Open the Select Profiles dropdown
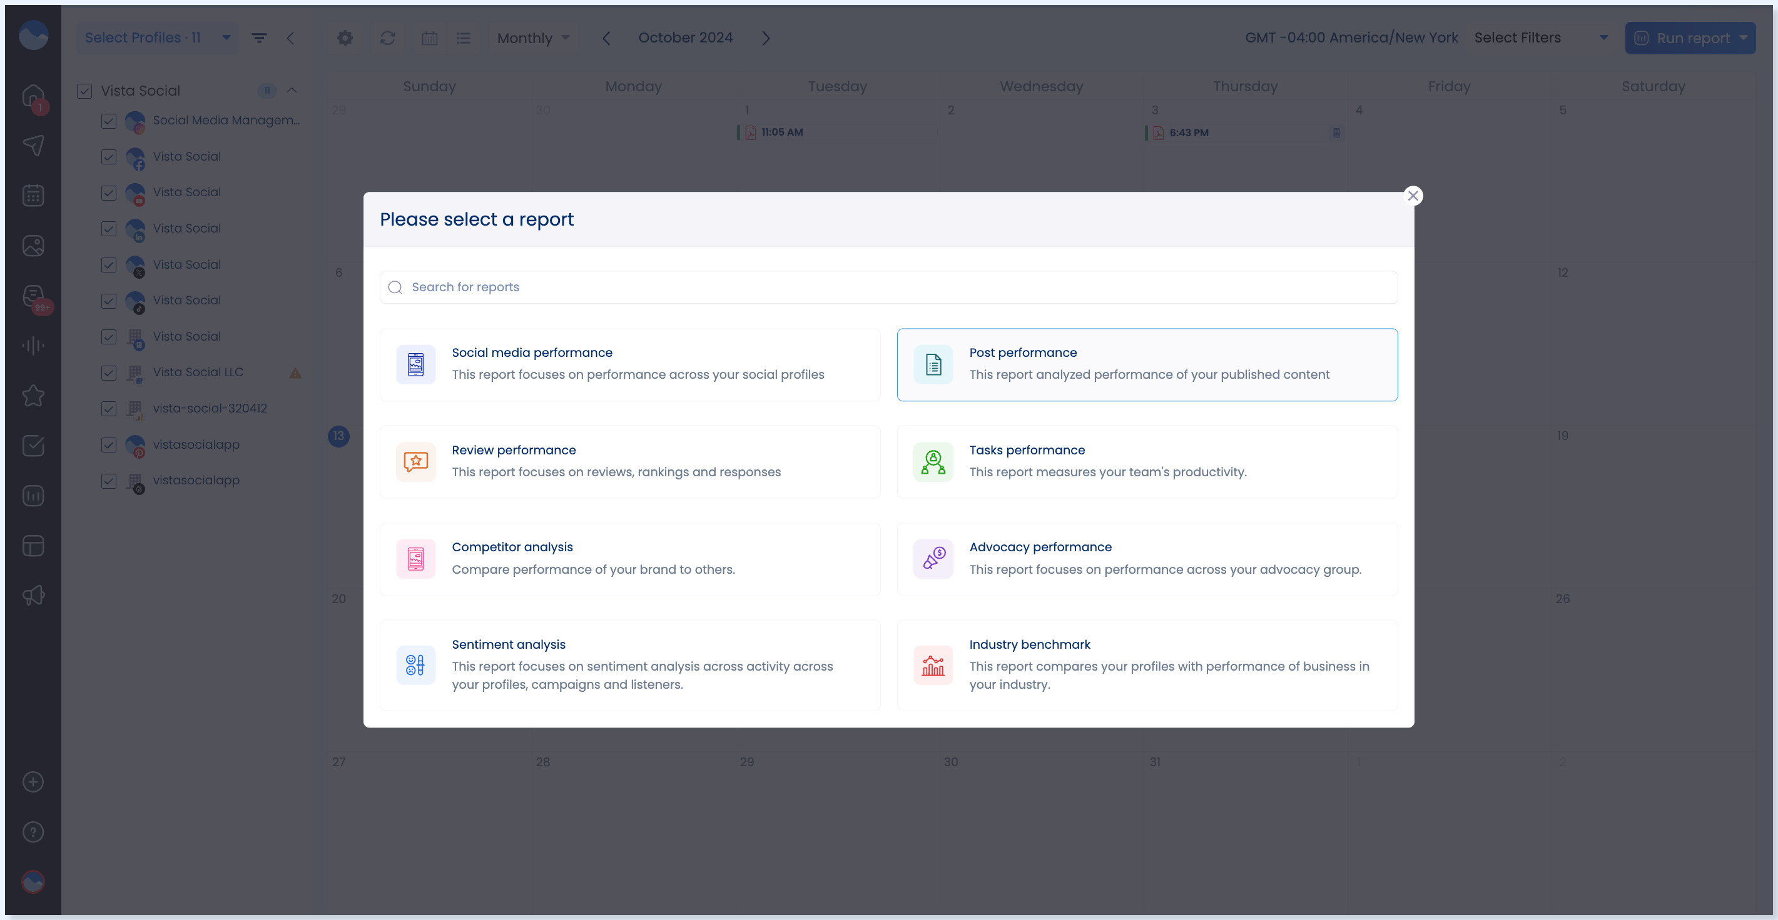The image size is (1778, 920). (x=158, y=38)
